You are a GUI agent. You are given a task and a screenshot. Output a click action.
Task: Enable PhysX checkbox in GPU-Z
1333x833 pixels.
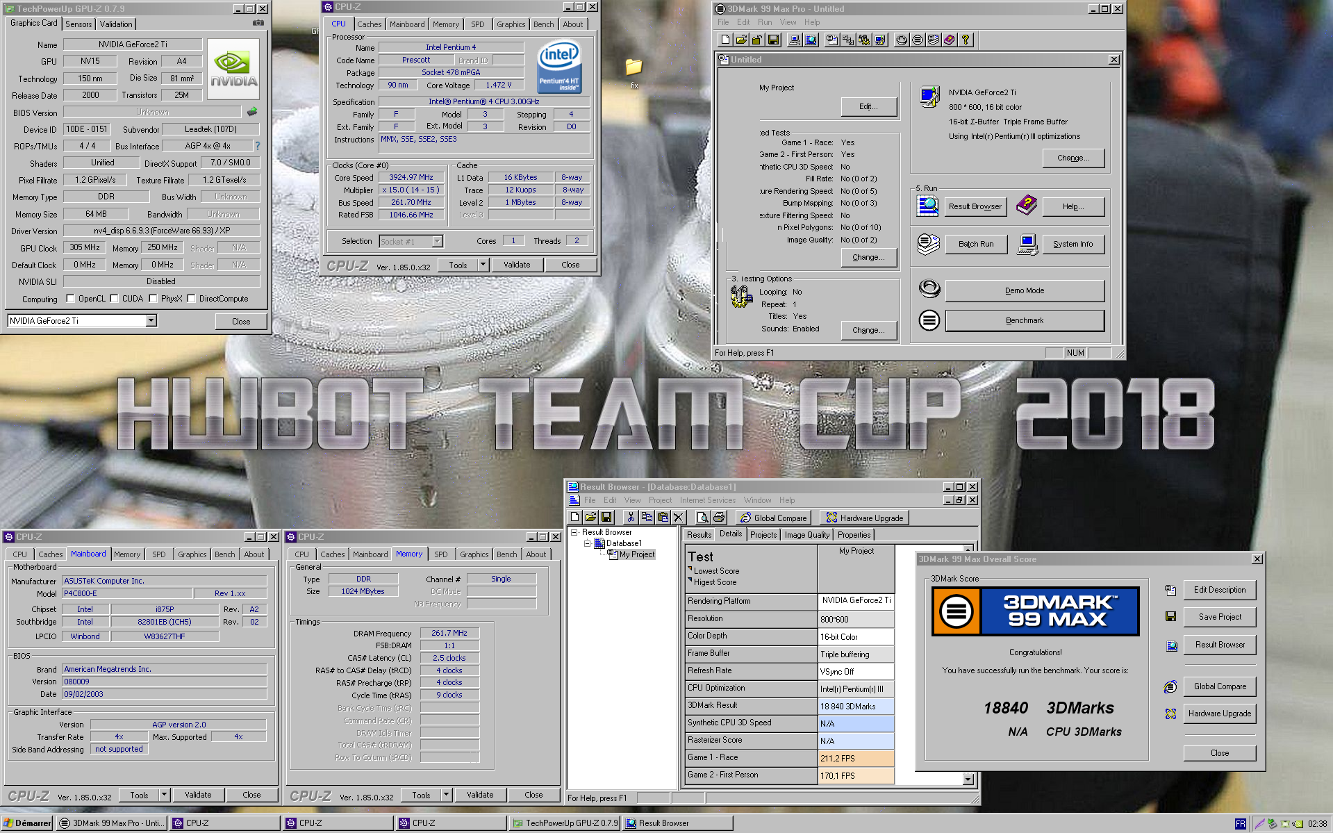pos(153,299)
